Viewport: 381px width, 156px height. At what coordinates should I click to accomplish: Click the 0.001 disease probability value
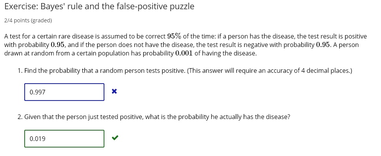tap(184, 53)
